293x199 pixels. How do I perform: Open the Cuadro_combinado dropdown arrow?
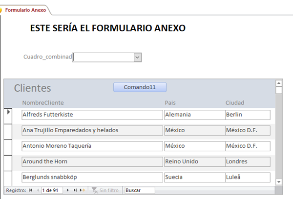point(137,58)
